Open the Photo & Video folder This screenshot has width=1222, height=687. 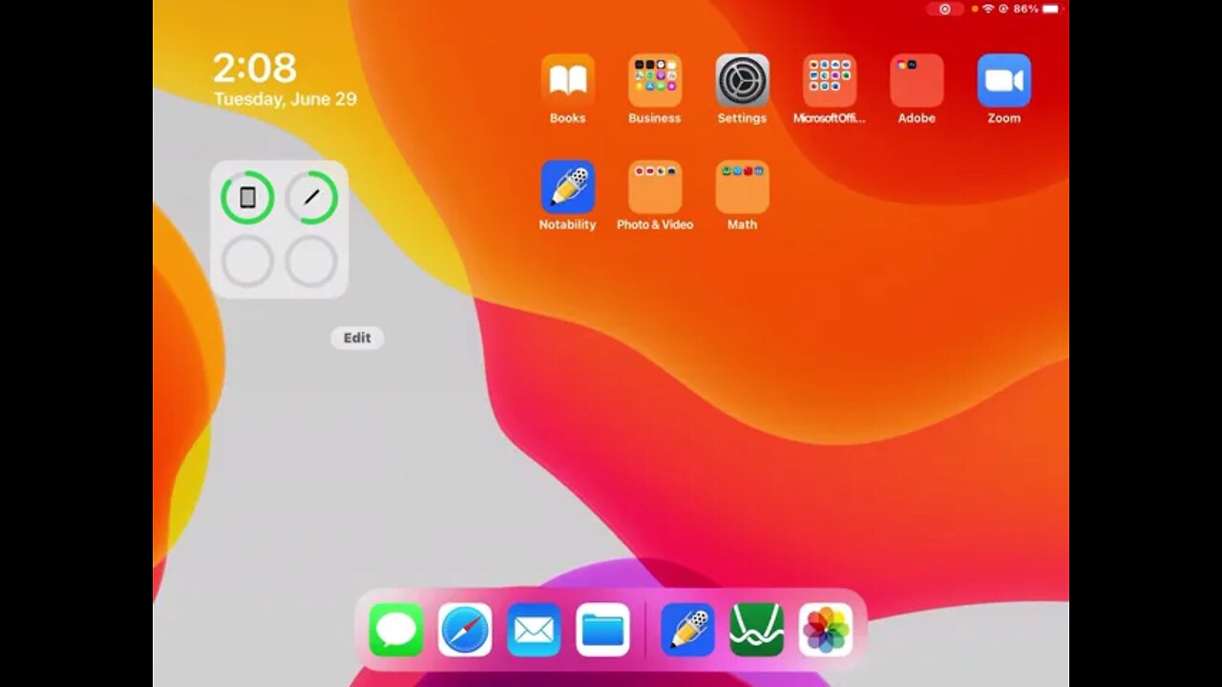coord(655,186)
